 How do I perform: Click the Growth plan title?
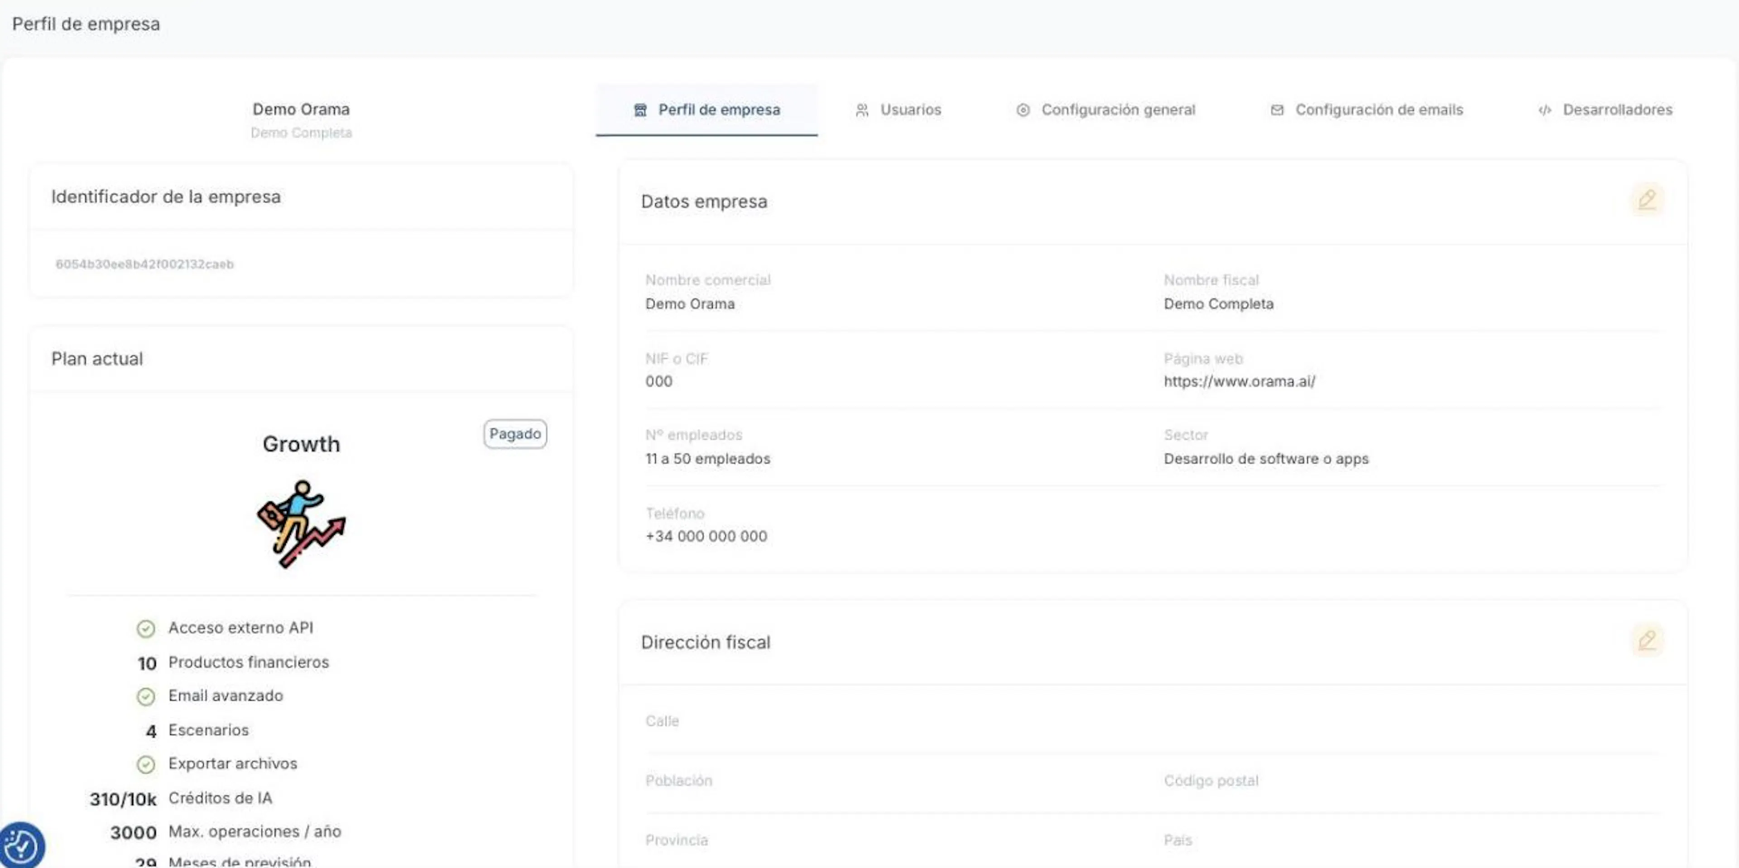tap(301, 444)
